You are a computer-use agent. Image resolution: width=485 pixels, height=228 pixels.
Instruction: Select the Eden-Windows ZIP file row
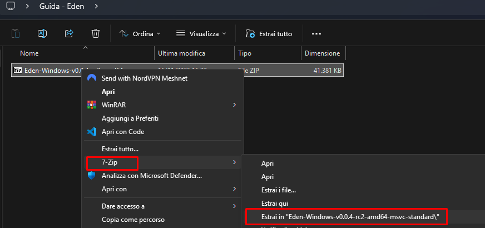[177, 70]
